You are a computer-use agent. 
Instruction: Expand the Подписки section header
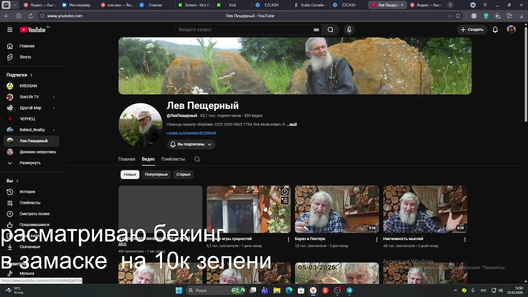pyautogui.click(x=19, y=75)
